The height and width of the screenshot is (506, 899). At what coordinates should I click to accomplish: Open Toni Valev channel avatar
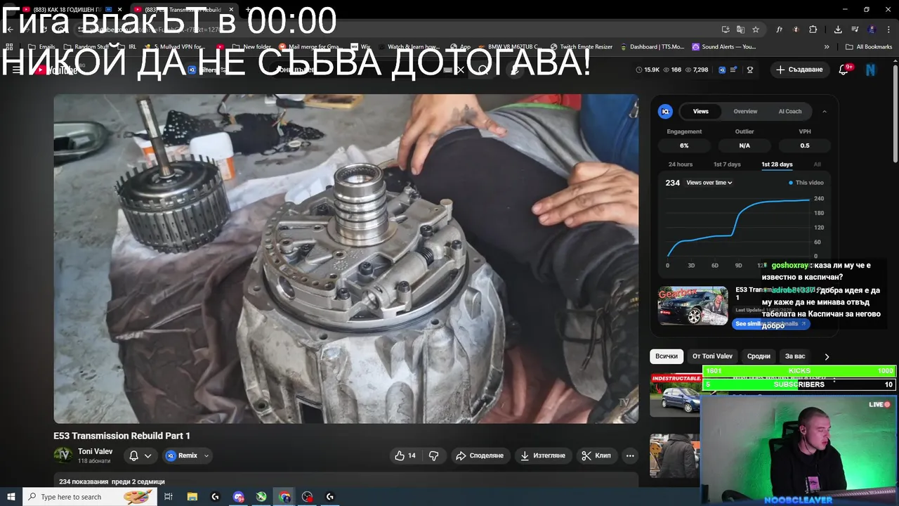[x=63, y=455]
